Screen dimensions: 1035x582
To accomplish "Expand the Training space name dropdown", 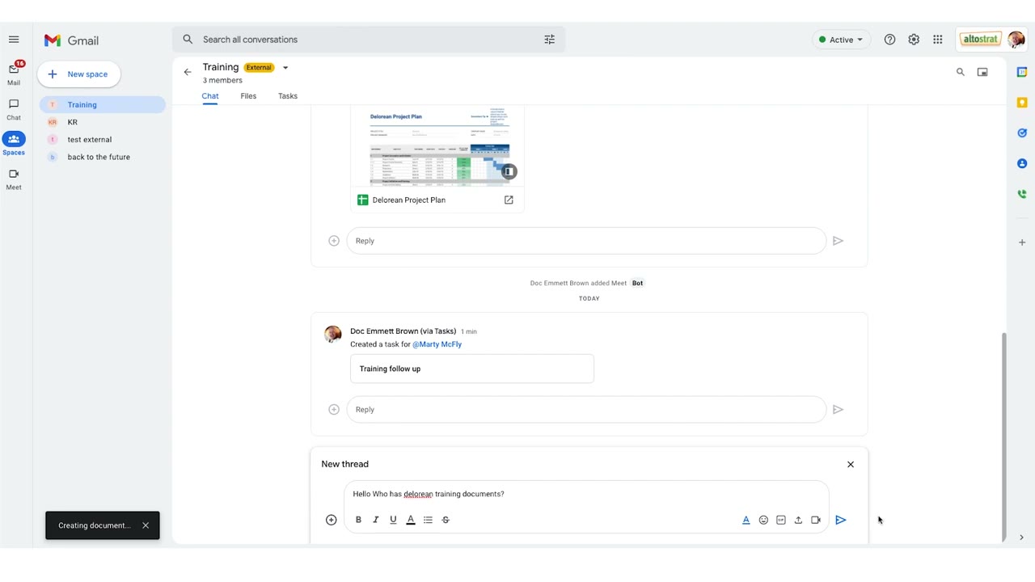I will point(285,68).
